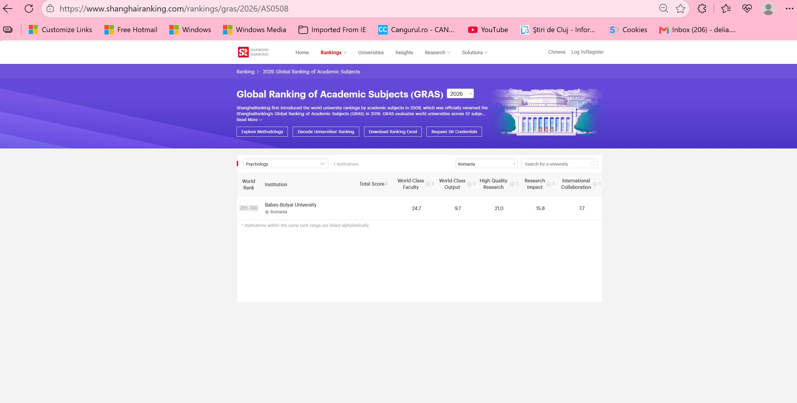Show info for International Collaboration indicator
The height and width of the screenshot is (403, 797).
(x=595, y=184)
